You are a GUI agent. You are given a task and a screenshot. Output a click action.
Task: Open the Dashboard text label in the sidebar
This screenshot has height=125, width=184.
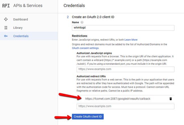(x=20, y=19)
